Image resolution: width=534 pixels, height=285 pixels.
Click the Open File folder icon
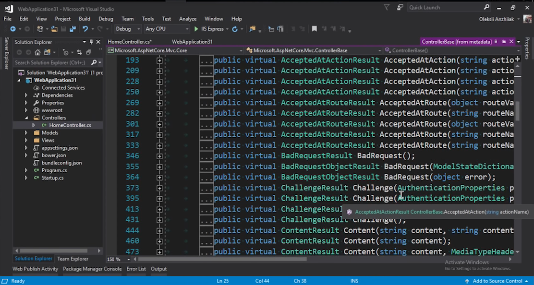[54, 29]
